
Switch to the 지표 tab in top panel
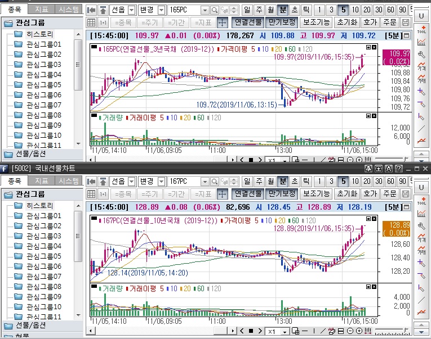coord(41,10)
